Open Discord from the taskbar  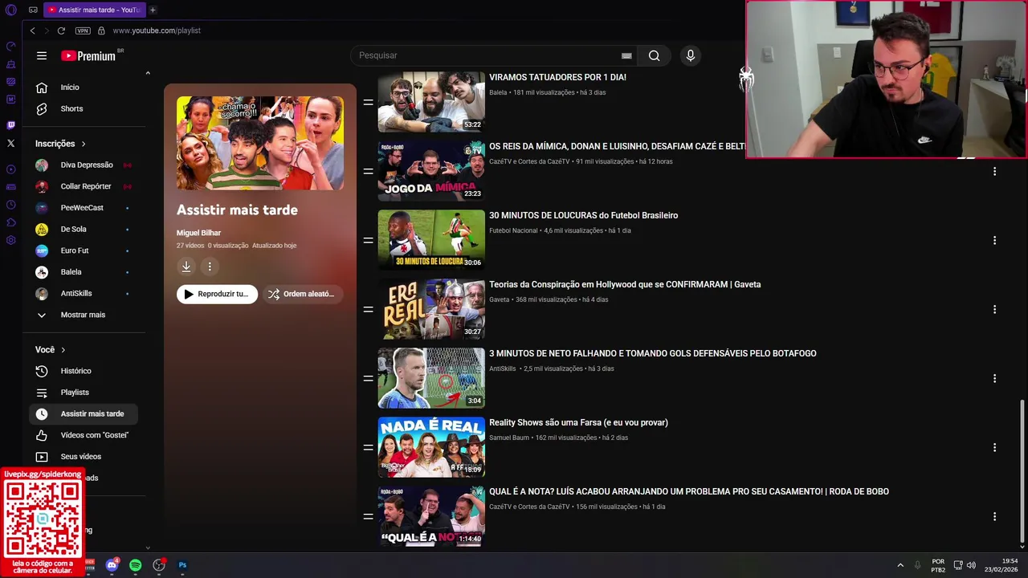coord(112,565)
